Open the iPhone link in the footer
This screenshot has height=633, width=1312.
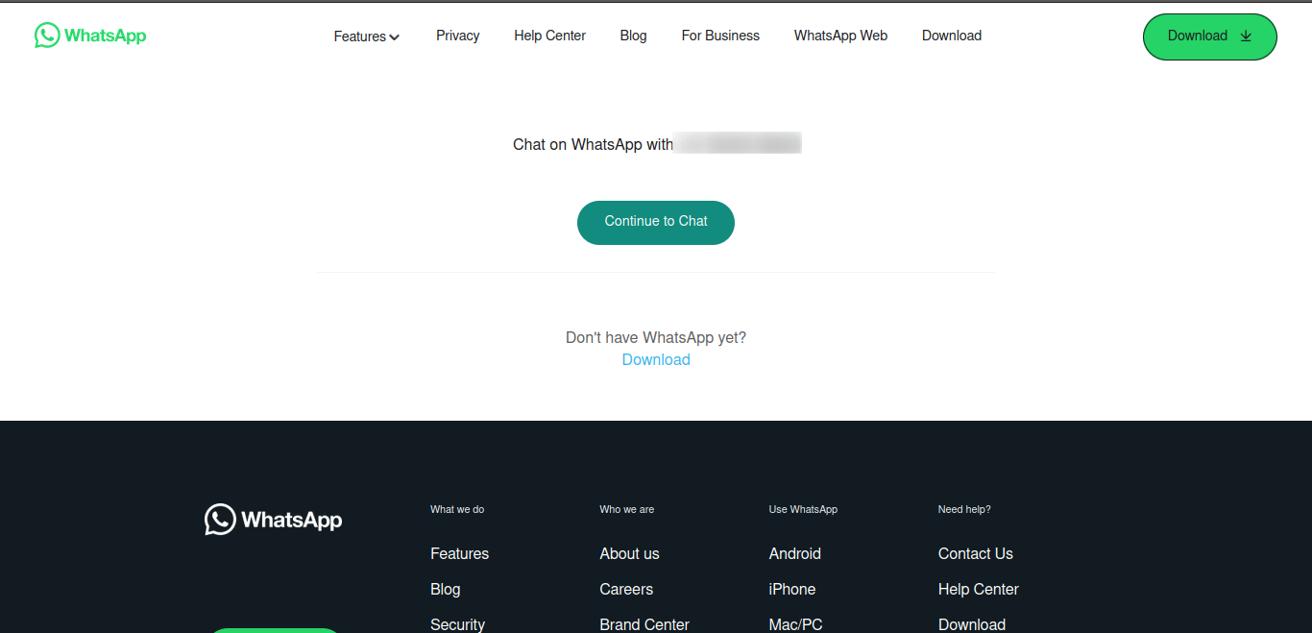pos(792,589)
